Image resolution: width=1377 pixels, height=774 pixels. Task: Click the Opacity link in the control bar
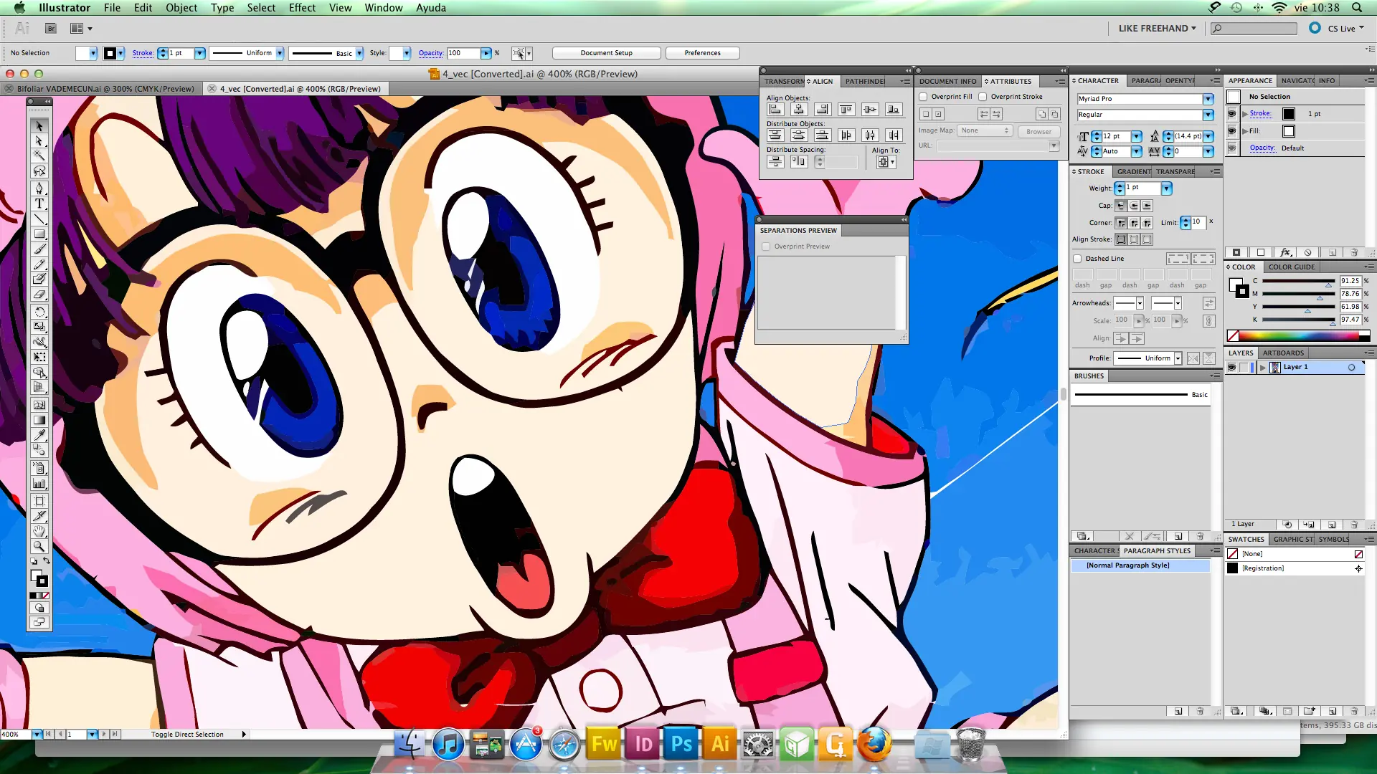(x=430, y=53)
